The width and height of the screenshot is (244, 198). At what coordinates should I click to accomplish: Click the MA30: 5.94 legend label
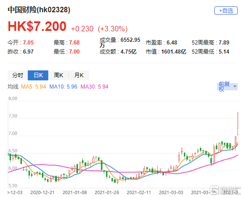coord(94,87)
